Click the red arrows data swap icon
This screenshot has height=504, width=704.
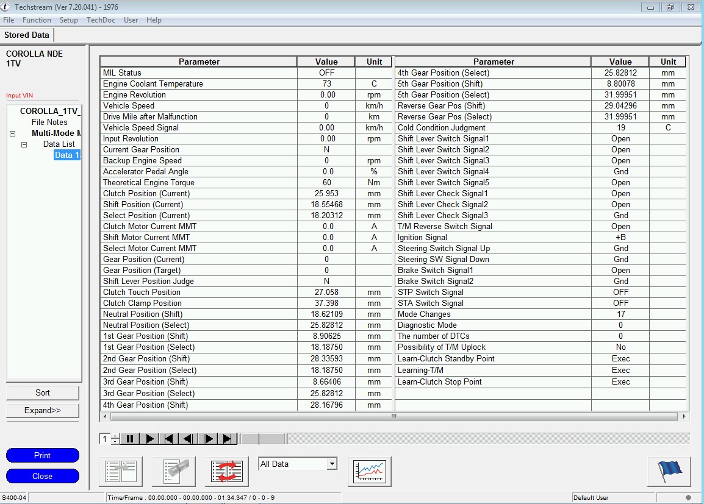pos(227,471)
